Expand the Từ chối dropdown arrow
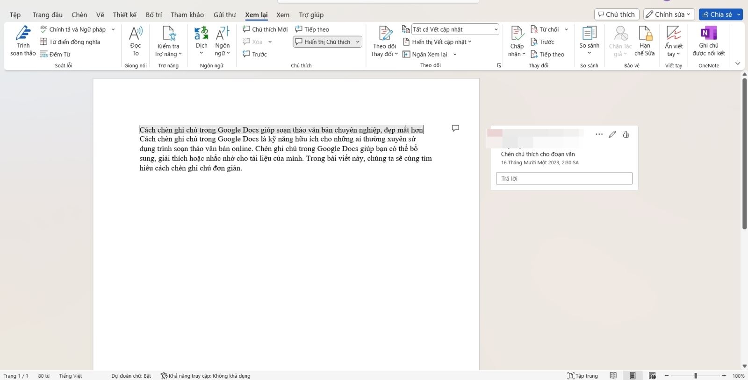 [x=566, y=29]
